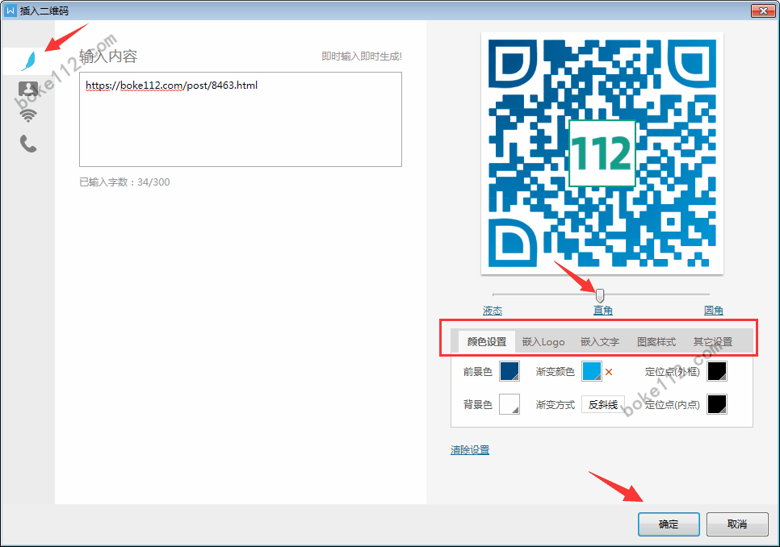
Task: Click the shape slider handle
Action: (600, 295)
